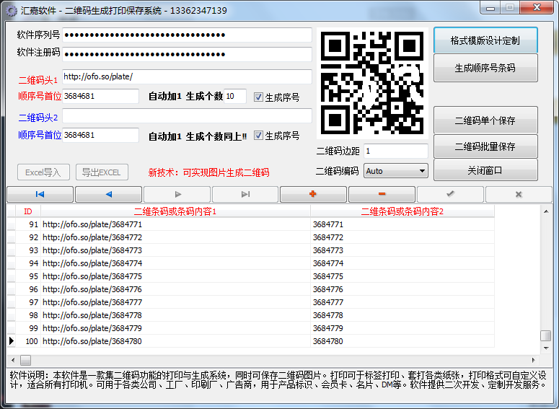559x409 pixels.
Task: Confirm edit with checkmark navigator icon
Action: (x=450, y=194)
